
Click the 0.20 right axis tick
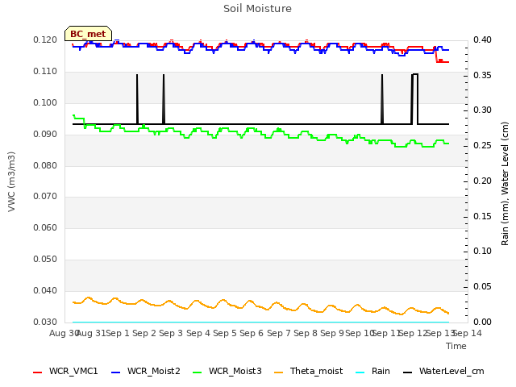click(482, 181)
